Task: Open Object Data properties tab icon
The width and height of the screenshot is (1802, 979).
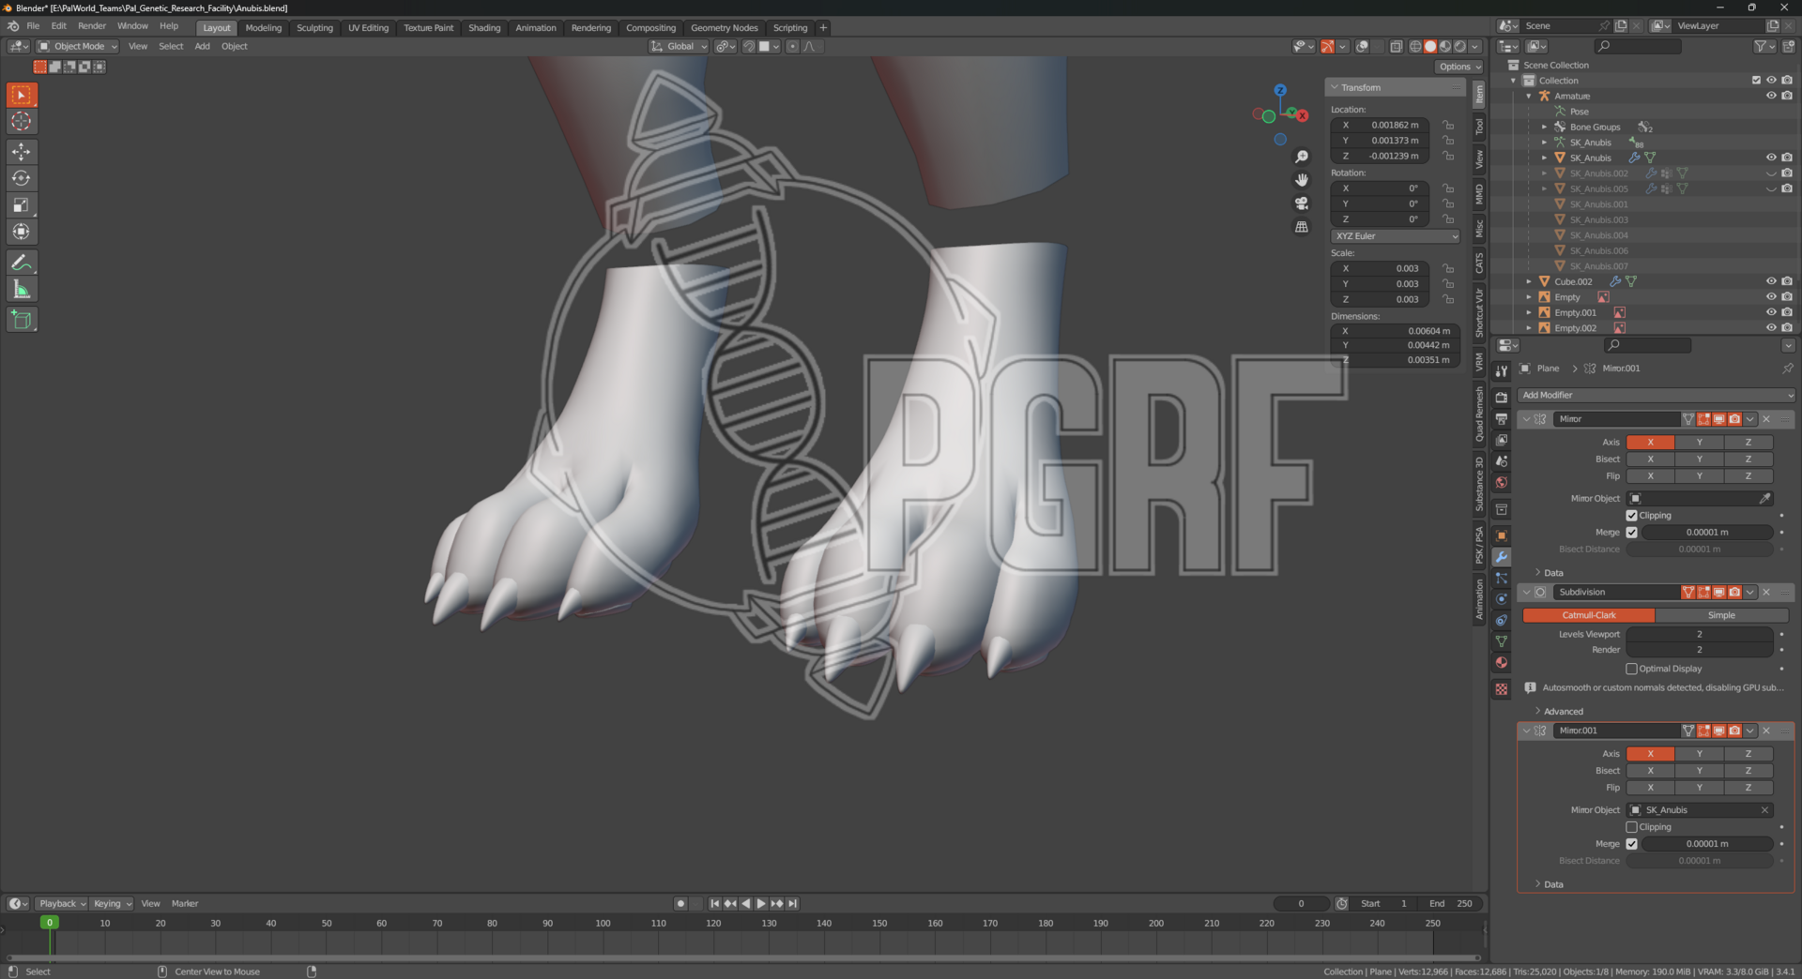Action: pos(1502,641)
